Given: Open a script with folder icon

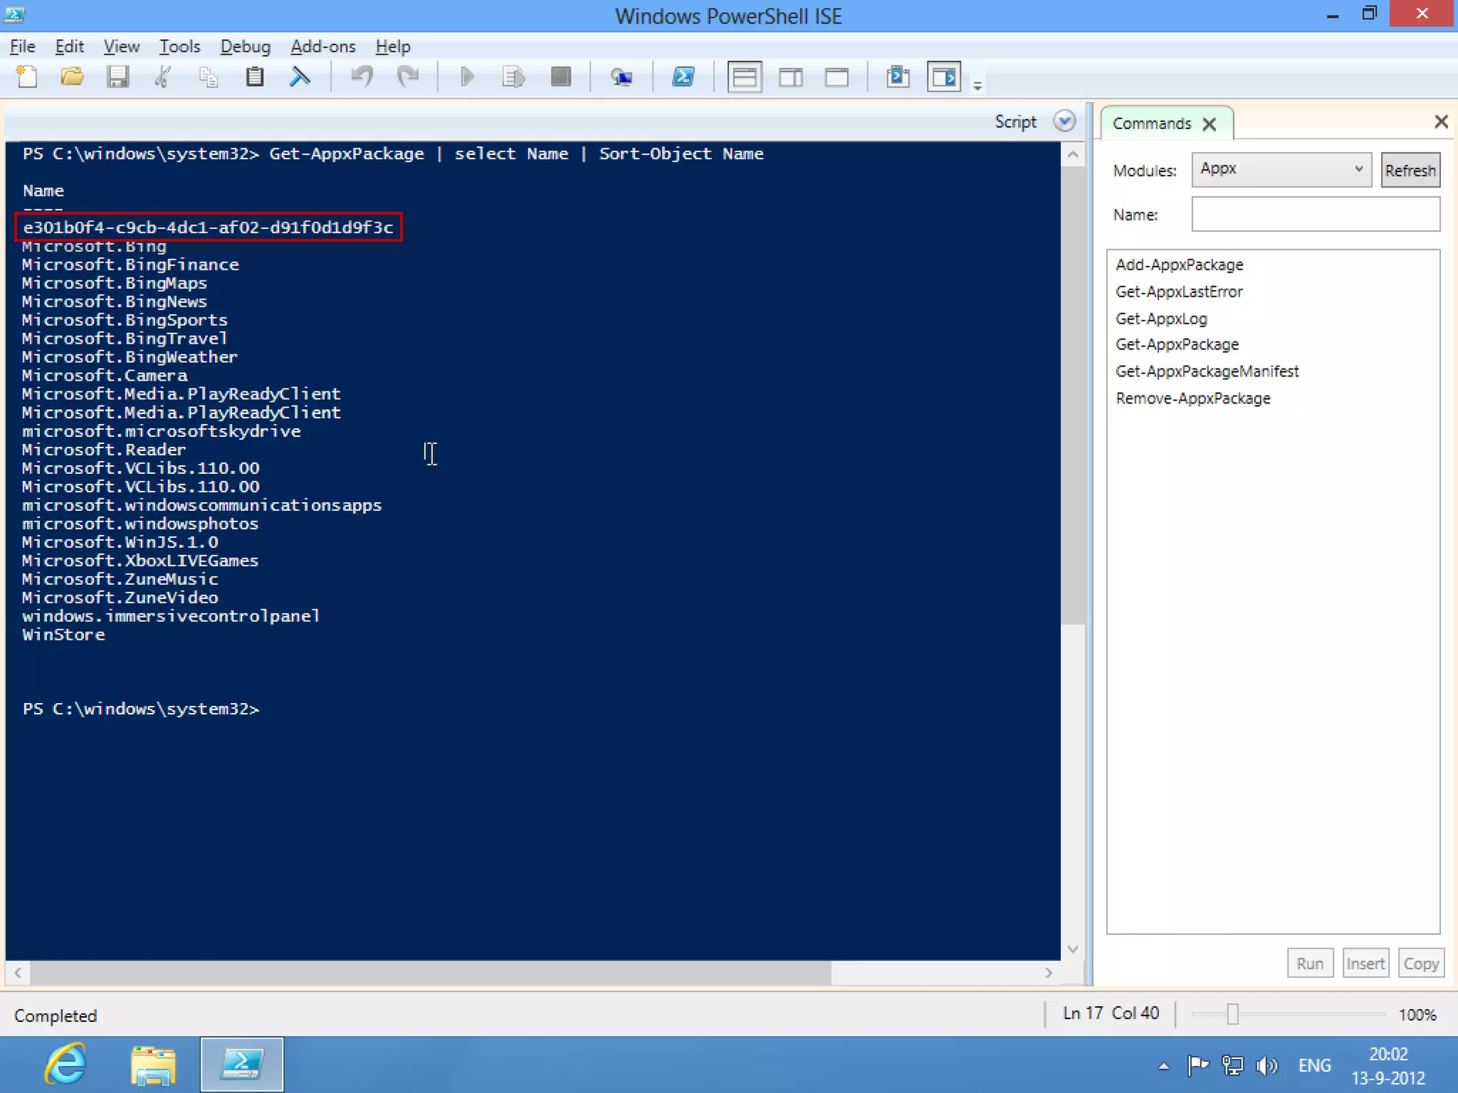Looking at the screenshot, I should point(72,76).
